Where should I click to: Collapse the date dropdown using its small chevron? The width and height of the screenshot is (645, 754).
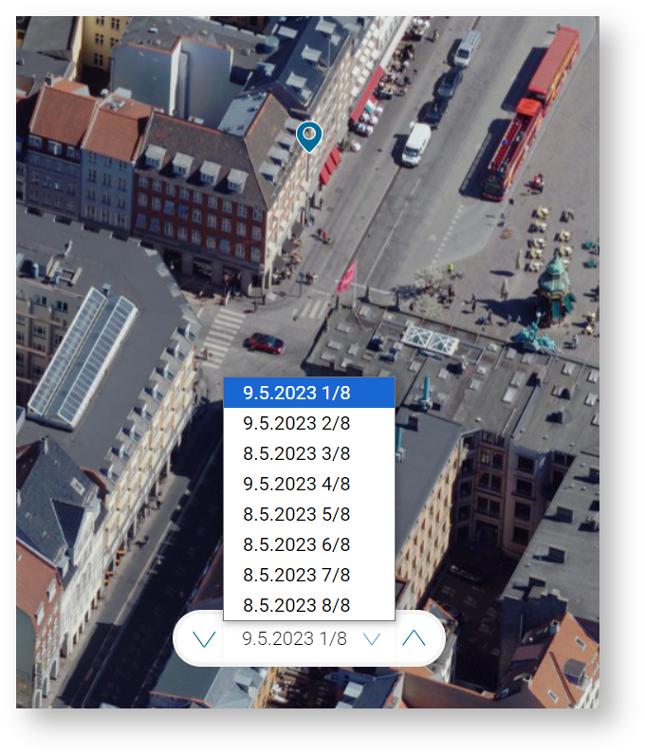point(372,638)
